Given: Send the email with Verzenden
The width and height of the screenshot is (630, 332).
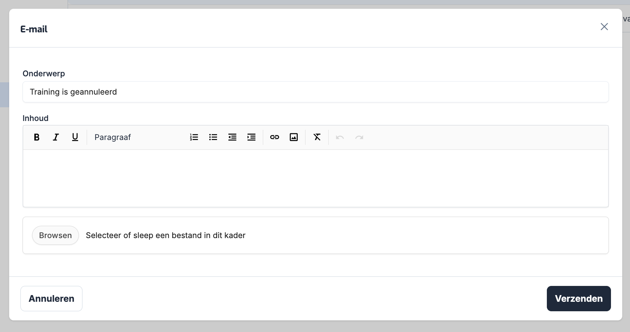Looking at the screenshot, I should (x=579, y=299).
